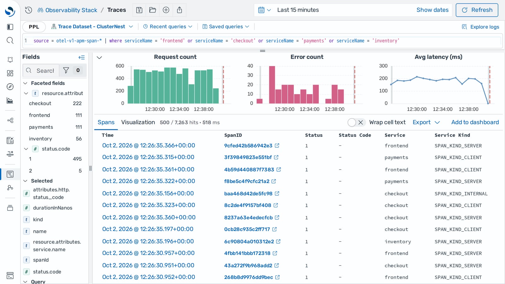Viewport: 505px width, 284px height.
Task: Open the sidebar search magnifier icon
Action: (x=10, y=40)
